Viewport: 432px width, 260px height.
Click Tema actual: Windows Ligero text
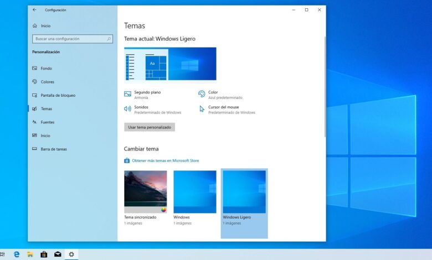(160, 39)
